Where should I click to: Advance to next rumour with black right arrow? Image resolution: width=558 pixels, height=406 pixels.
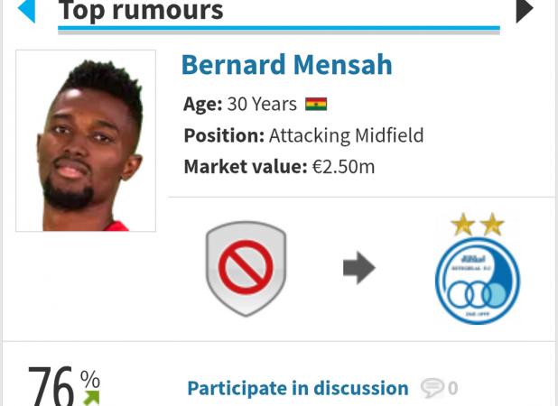(x=525, y=10)
